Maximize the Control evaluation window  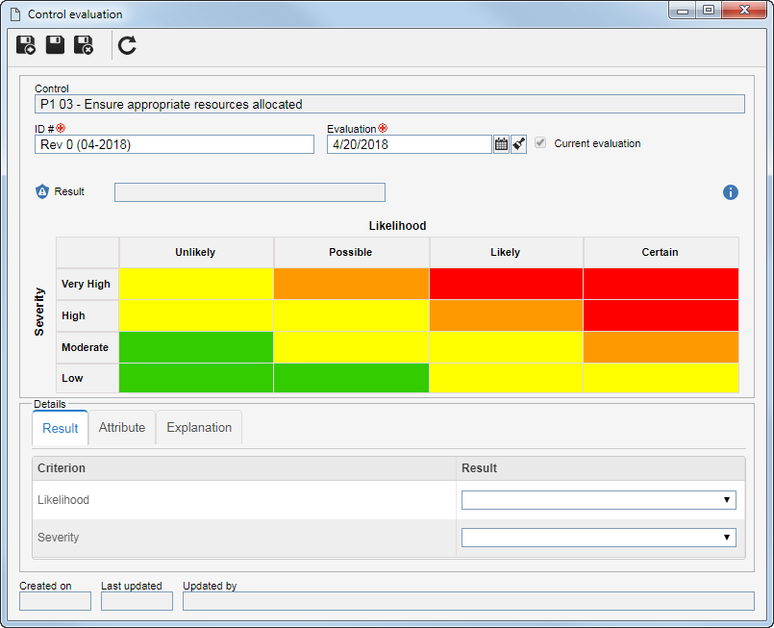(x=709, y=10)
